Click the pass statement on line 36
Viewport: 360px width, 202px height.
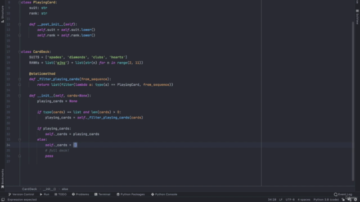[49, 156]
